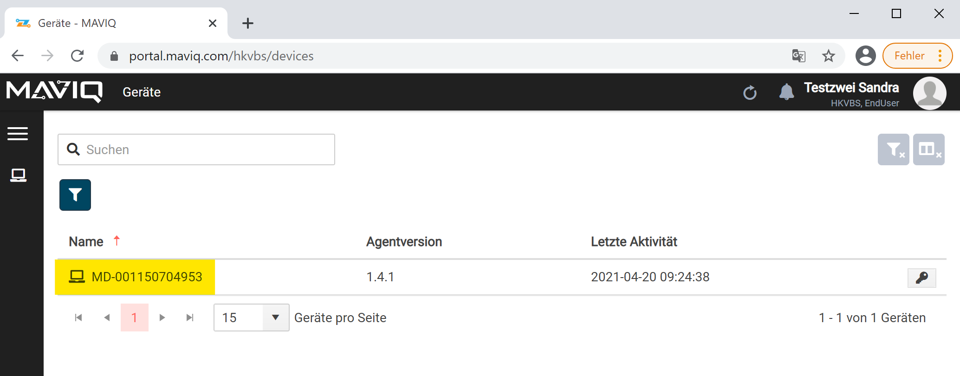
Task: Click the translate page icon
Action: (798, 56)
